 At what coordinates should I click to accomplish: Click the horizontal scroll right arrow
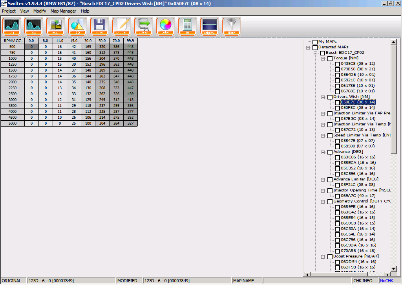[387, 274]
